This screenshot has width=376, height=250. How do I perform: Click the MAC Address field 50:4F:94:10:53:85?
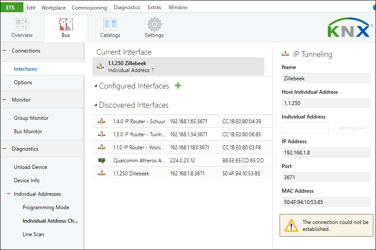(x=326, y=202)
